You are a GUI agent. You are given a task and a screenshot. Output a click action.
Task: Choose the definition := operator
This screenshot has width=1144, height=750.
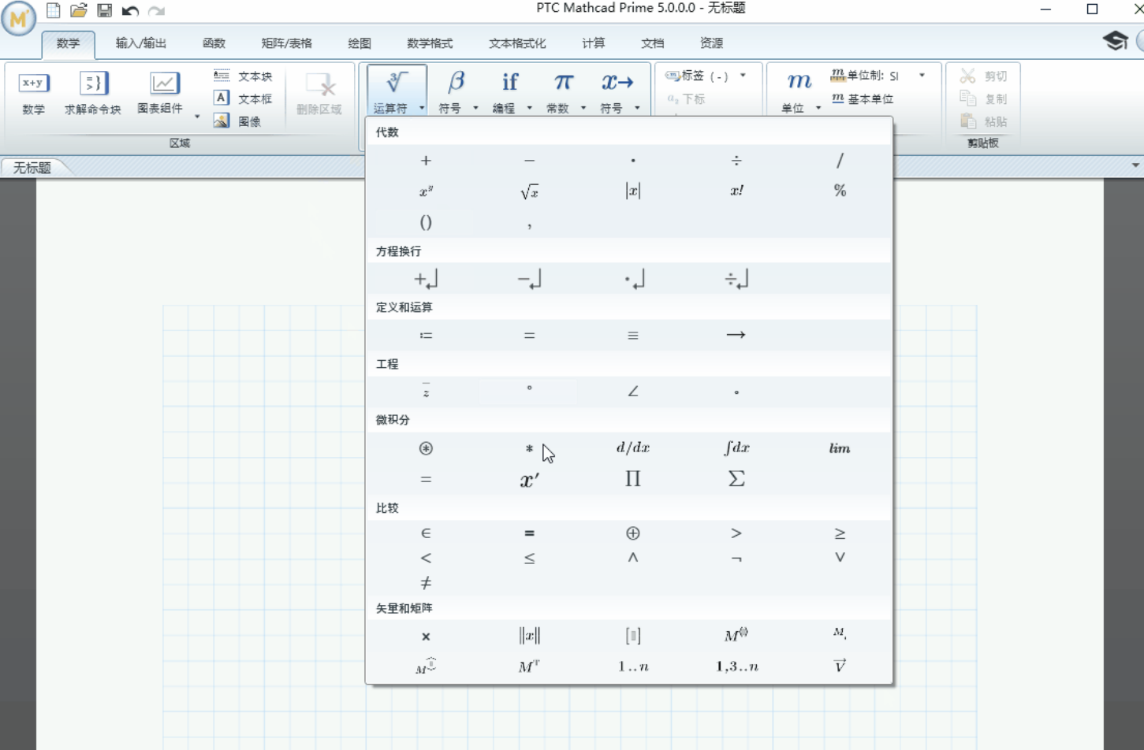pos(426,336)
